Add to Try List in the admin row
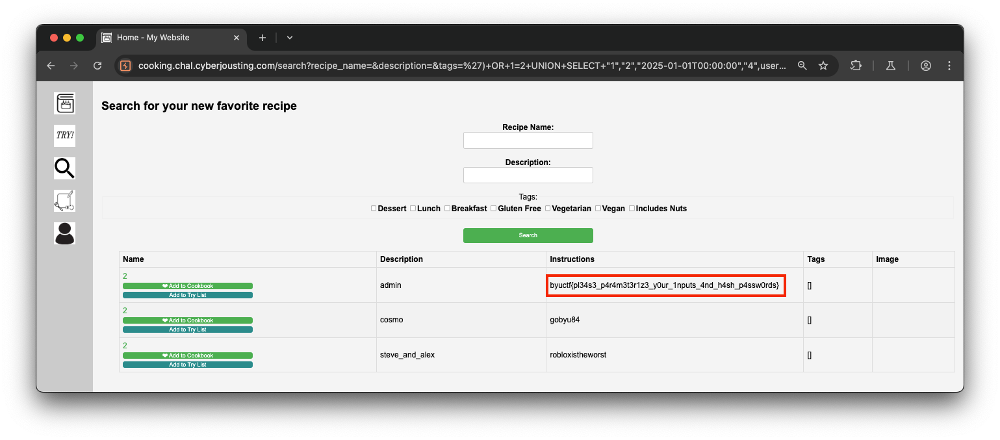This screenshot has width=1000, height=440. coord(188,295)
